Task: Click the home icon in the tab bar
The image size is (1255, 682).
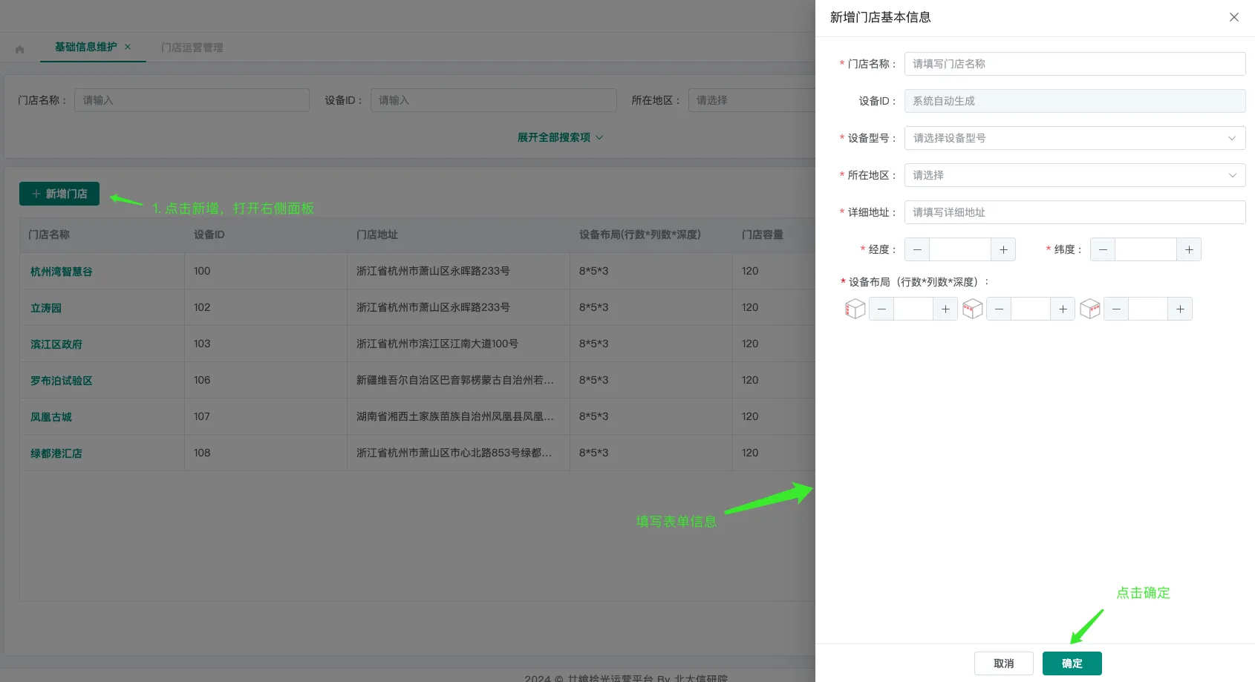Action: click(20, 49)
